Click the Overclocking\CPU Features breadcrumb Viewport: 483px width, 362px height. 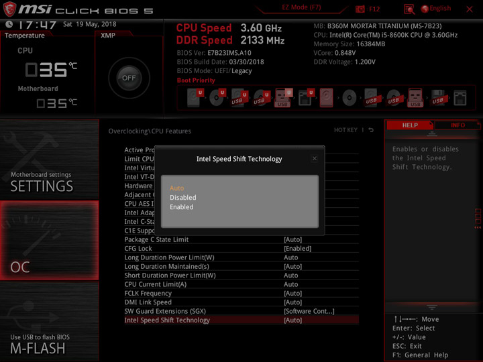[x=150, y=131]
